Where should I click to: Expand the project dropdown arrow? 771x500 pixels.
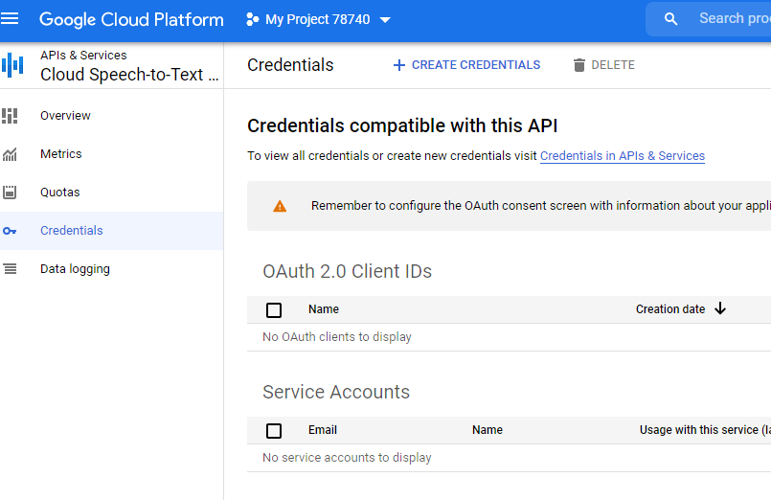pyautogui.click(x=385, y=20)
